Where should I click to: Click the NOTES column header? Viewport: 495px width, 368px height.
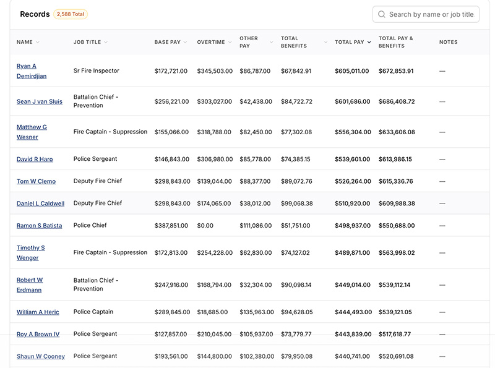click(x=448, y=42)
